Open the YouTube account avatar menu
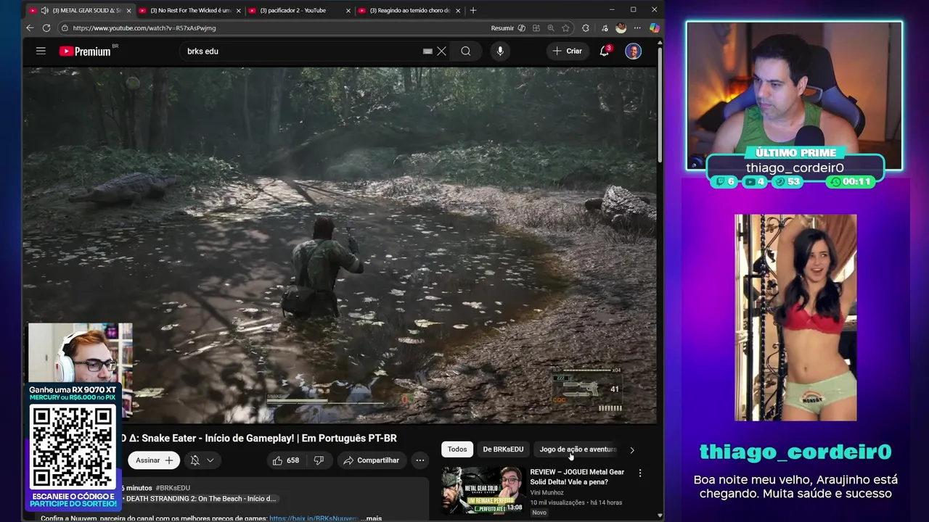Screen dimensions: 929x522 click(633, 51)
